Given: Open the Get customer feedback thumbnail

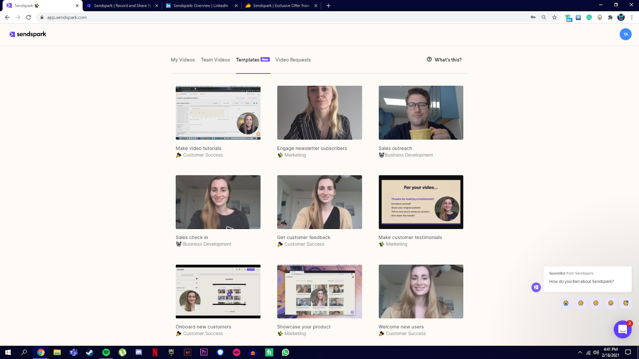Looking at the screenshot, I should click(x=319, y=202).
